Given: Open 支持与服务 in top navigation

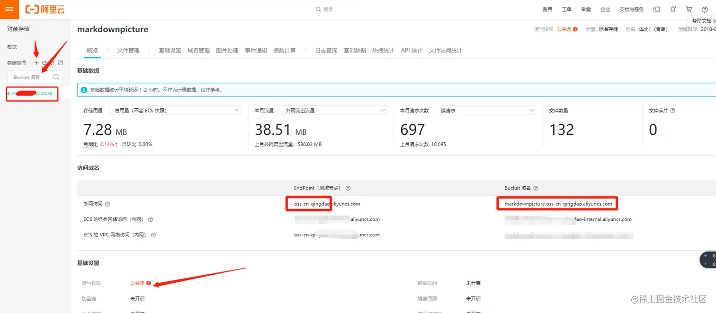Looking at the screenshot, I should pyautogui.click(x=632, y=9).
